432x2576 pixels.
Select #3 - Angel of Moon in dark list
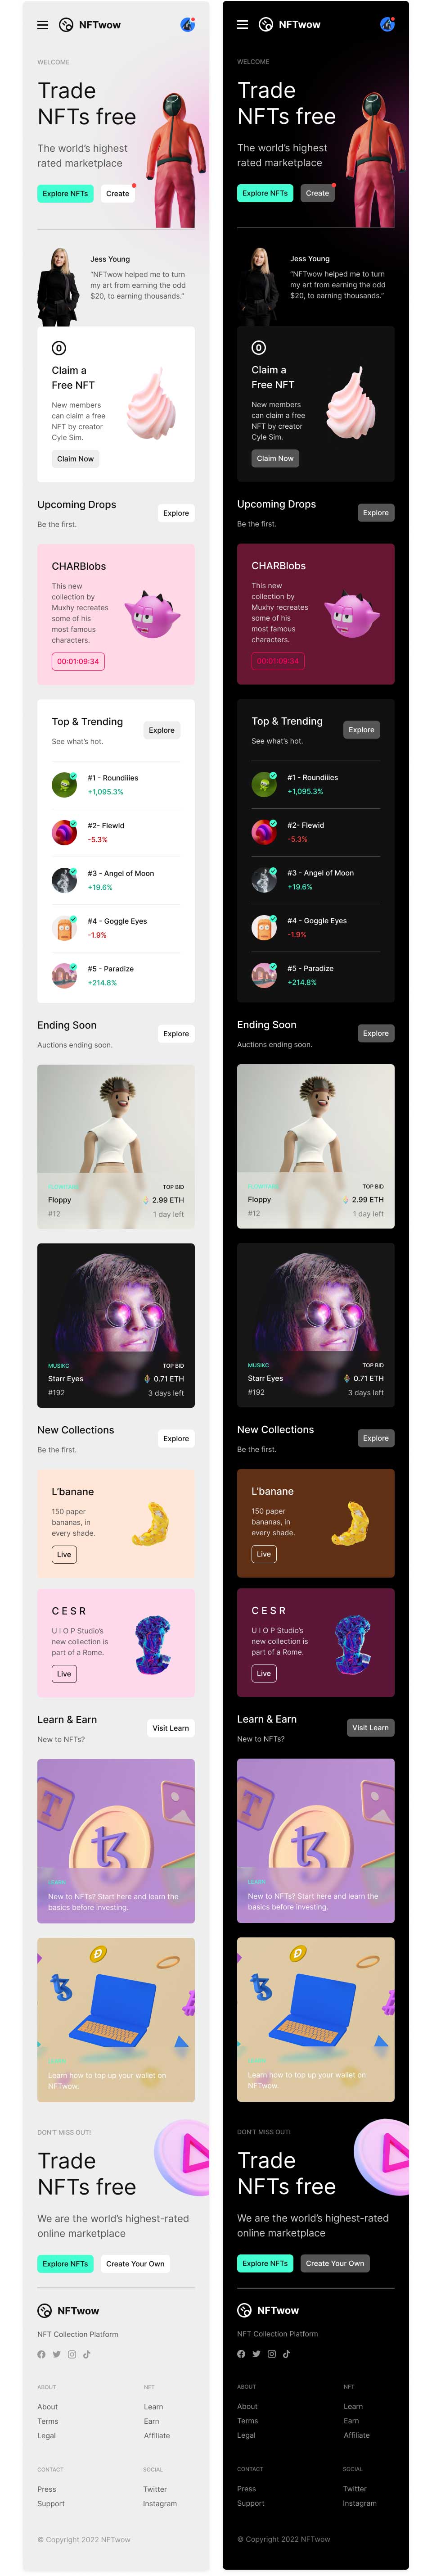point(316,879)
